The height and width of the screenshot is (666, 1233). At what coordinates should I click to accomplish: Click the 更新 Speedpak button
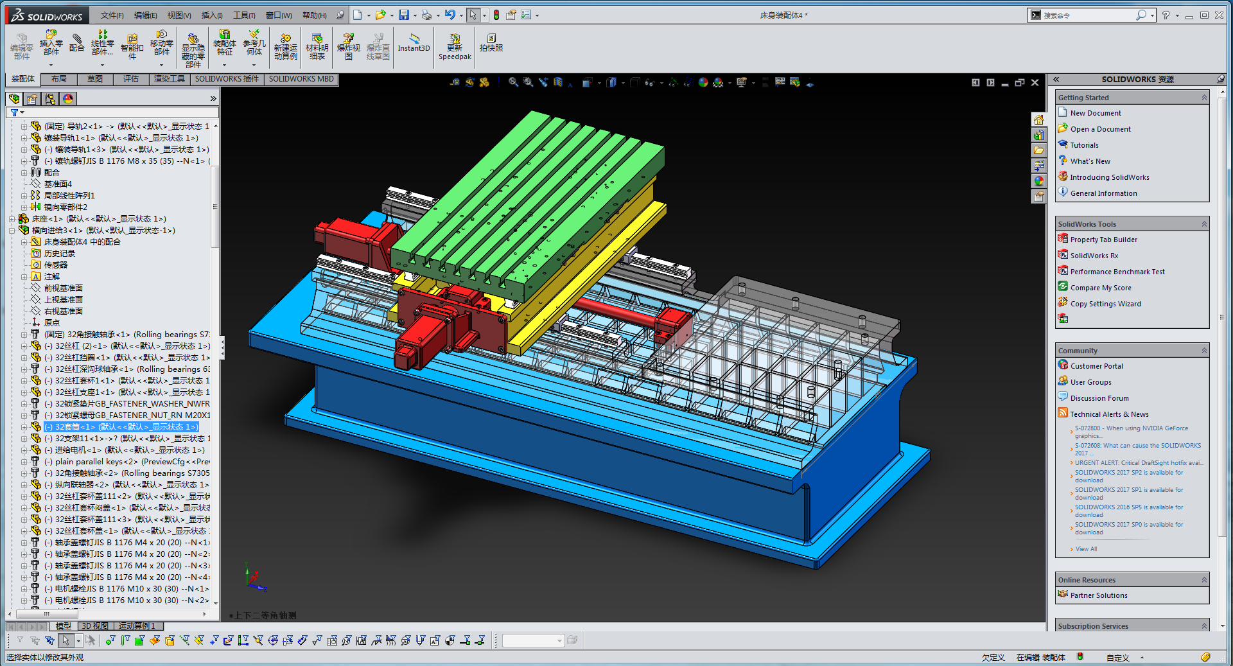pyautogui.click(x=455, y=47)
